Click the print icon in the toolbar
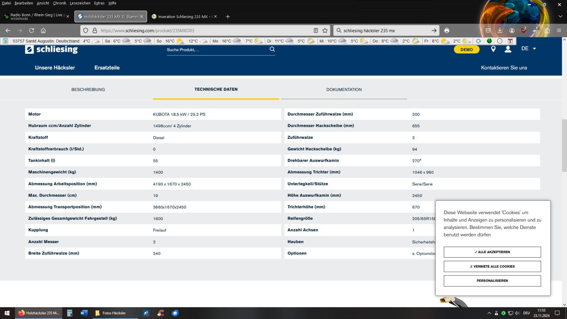The height and width of the screenshot is (319, 567). (x=447, y=30)
